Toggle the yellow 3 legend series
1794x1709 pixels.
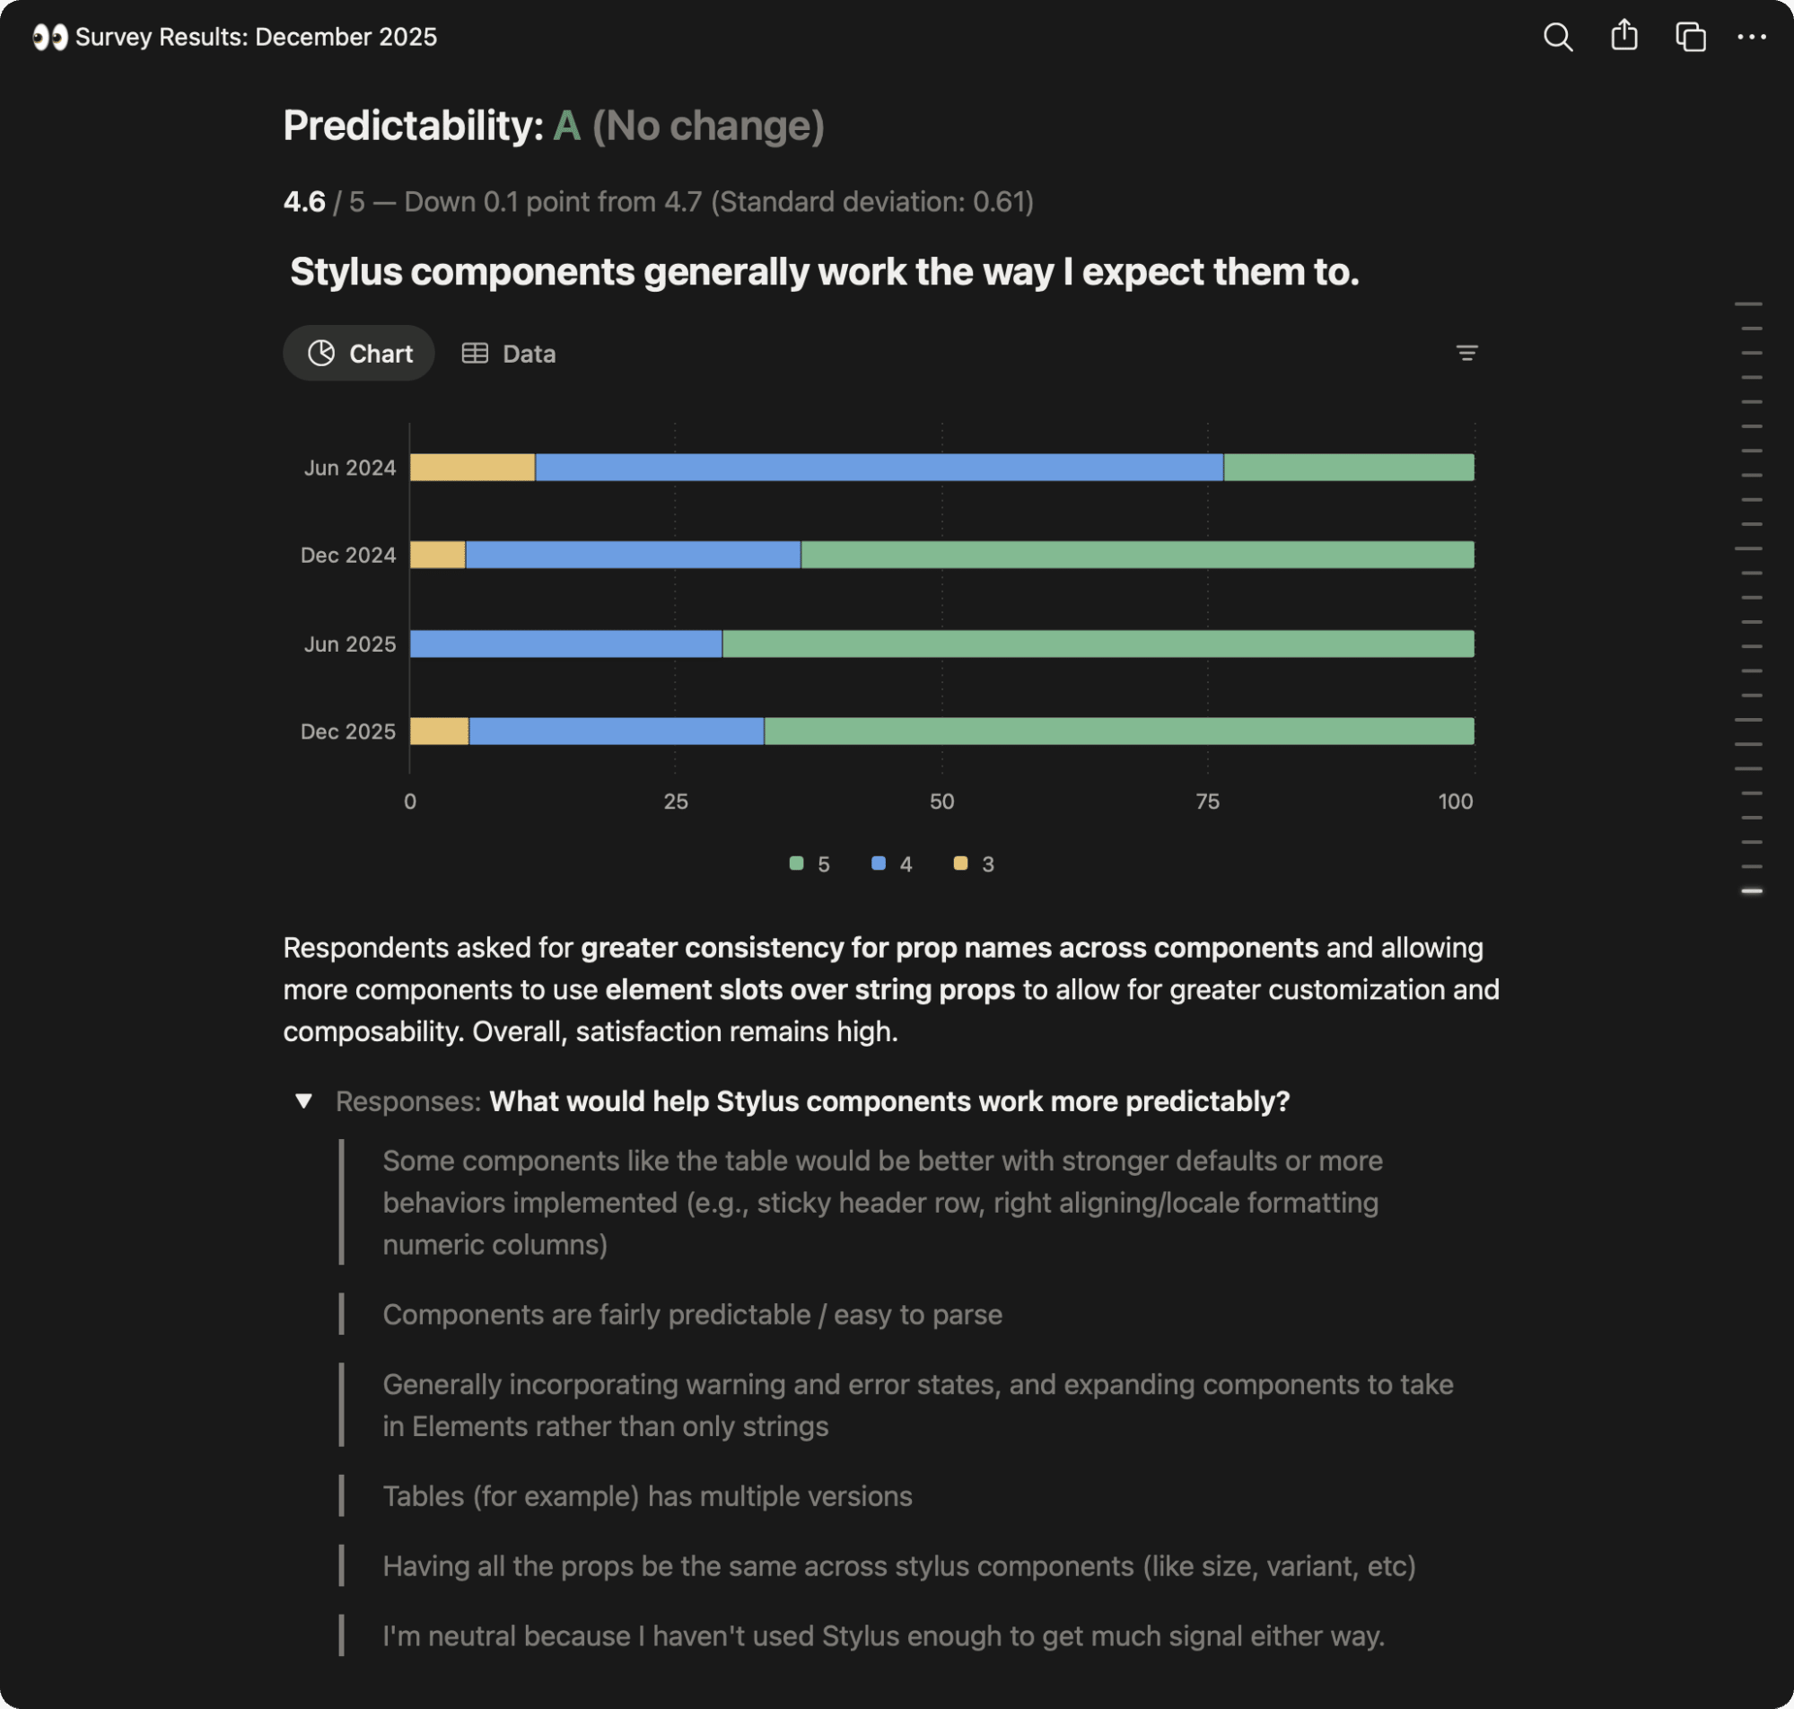[974, 864]
